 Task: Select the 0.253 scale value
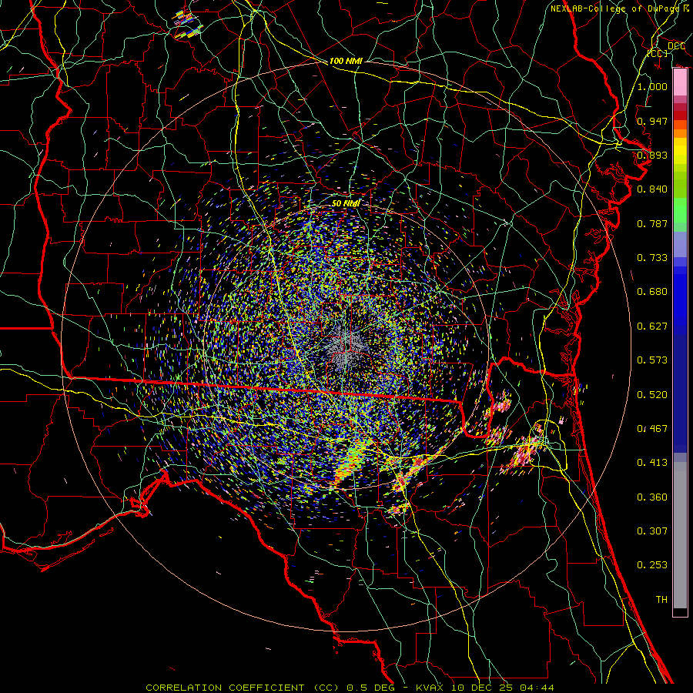click(652, 565)
